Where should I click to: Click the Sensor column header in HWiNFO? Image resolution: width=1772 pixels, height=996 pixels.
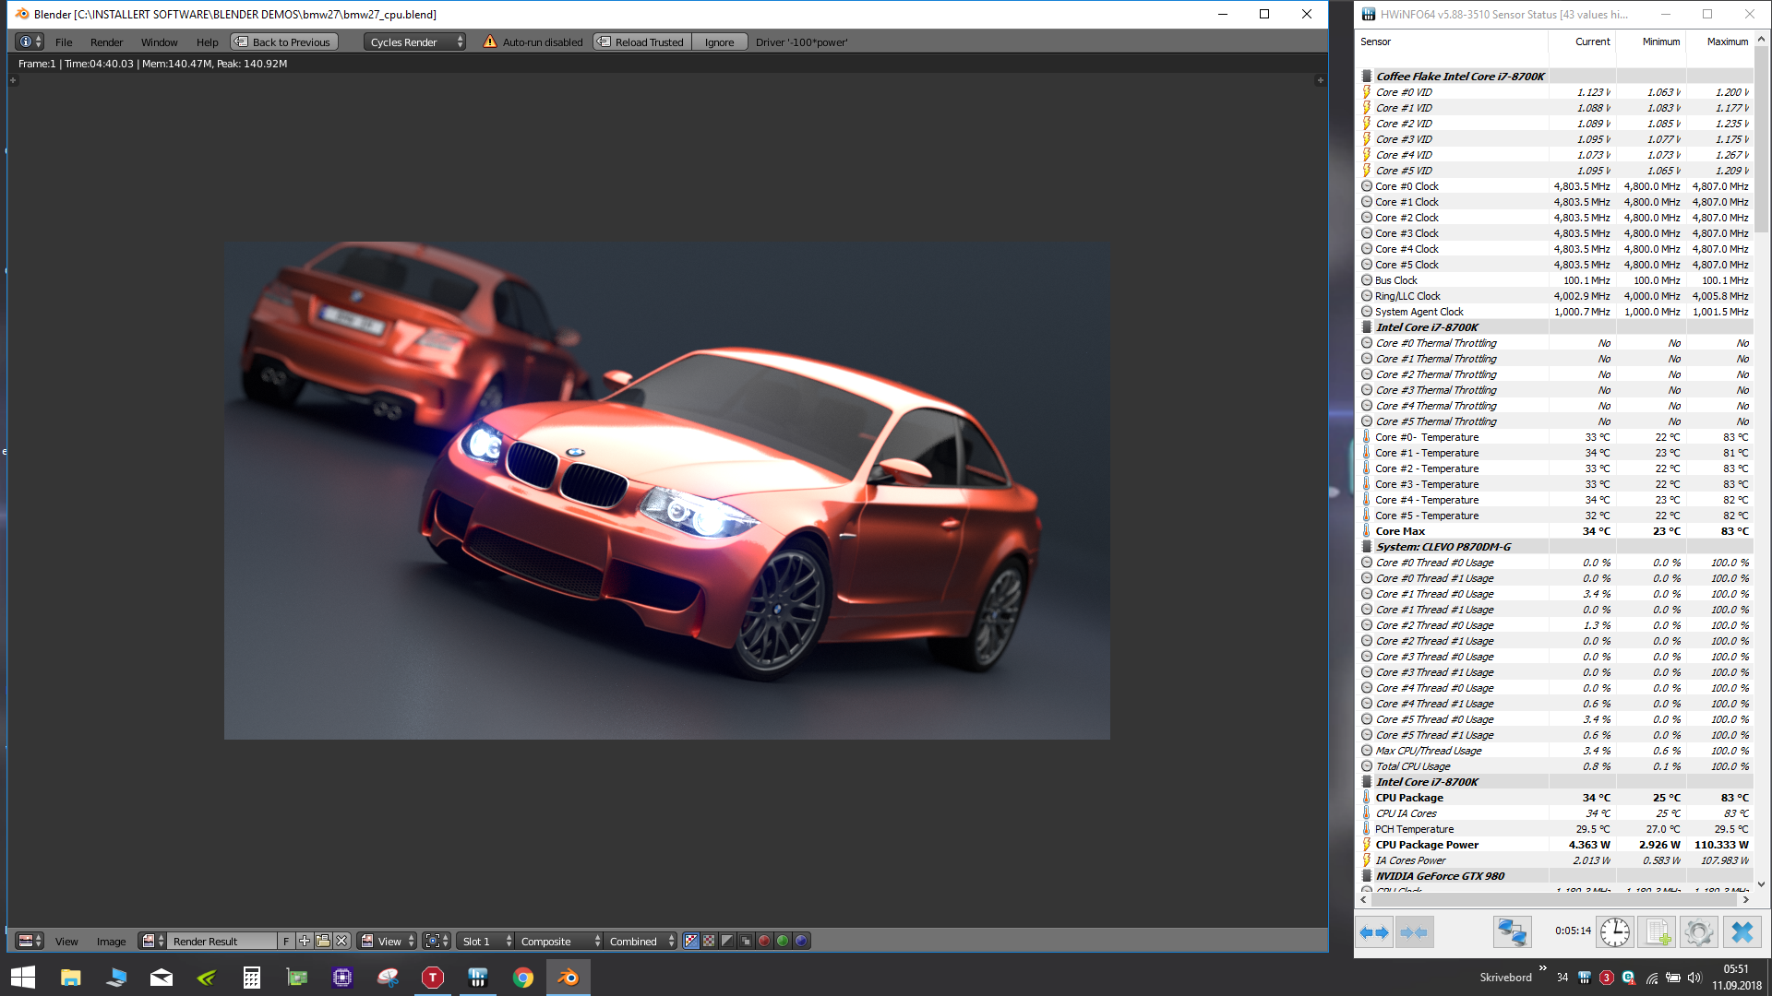[1452, 41]
